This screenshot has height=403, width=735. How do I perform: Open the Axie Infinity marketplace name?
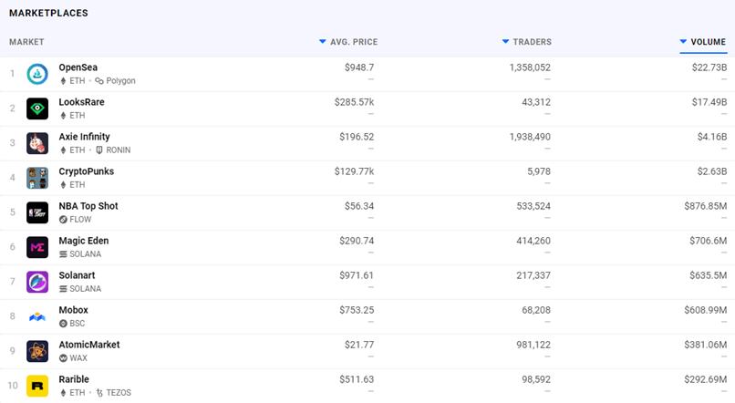click(x=84, y=137)
